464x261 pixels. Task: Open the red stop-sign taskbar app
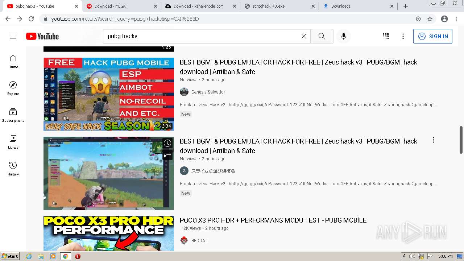coord(78,256)
